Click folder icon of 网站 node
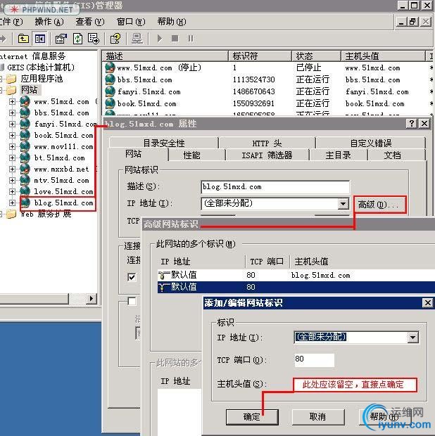The height and width of the screenshot is (436, 435). tap(11, 90)
